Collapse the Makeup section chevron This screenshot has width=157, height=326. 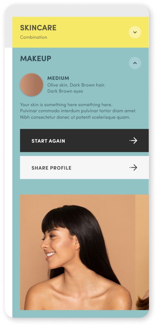coord(135,63)
